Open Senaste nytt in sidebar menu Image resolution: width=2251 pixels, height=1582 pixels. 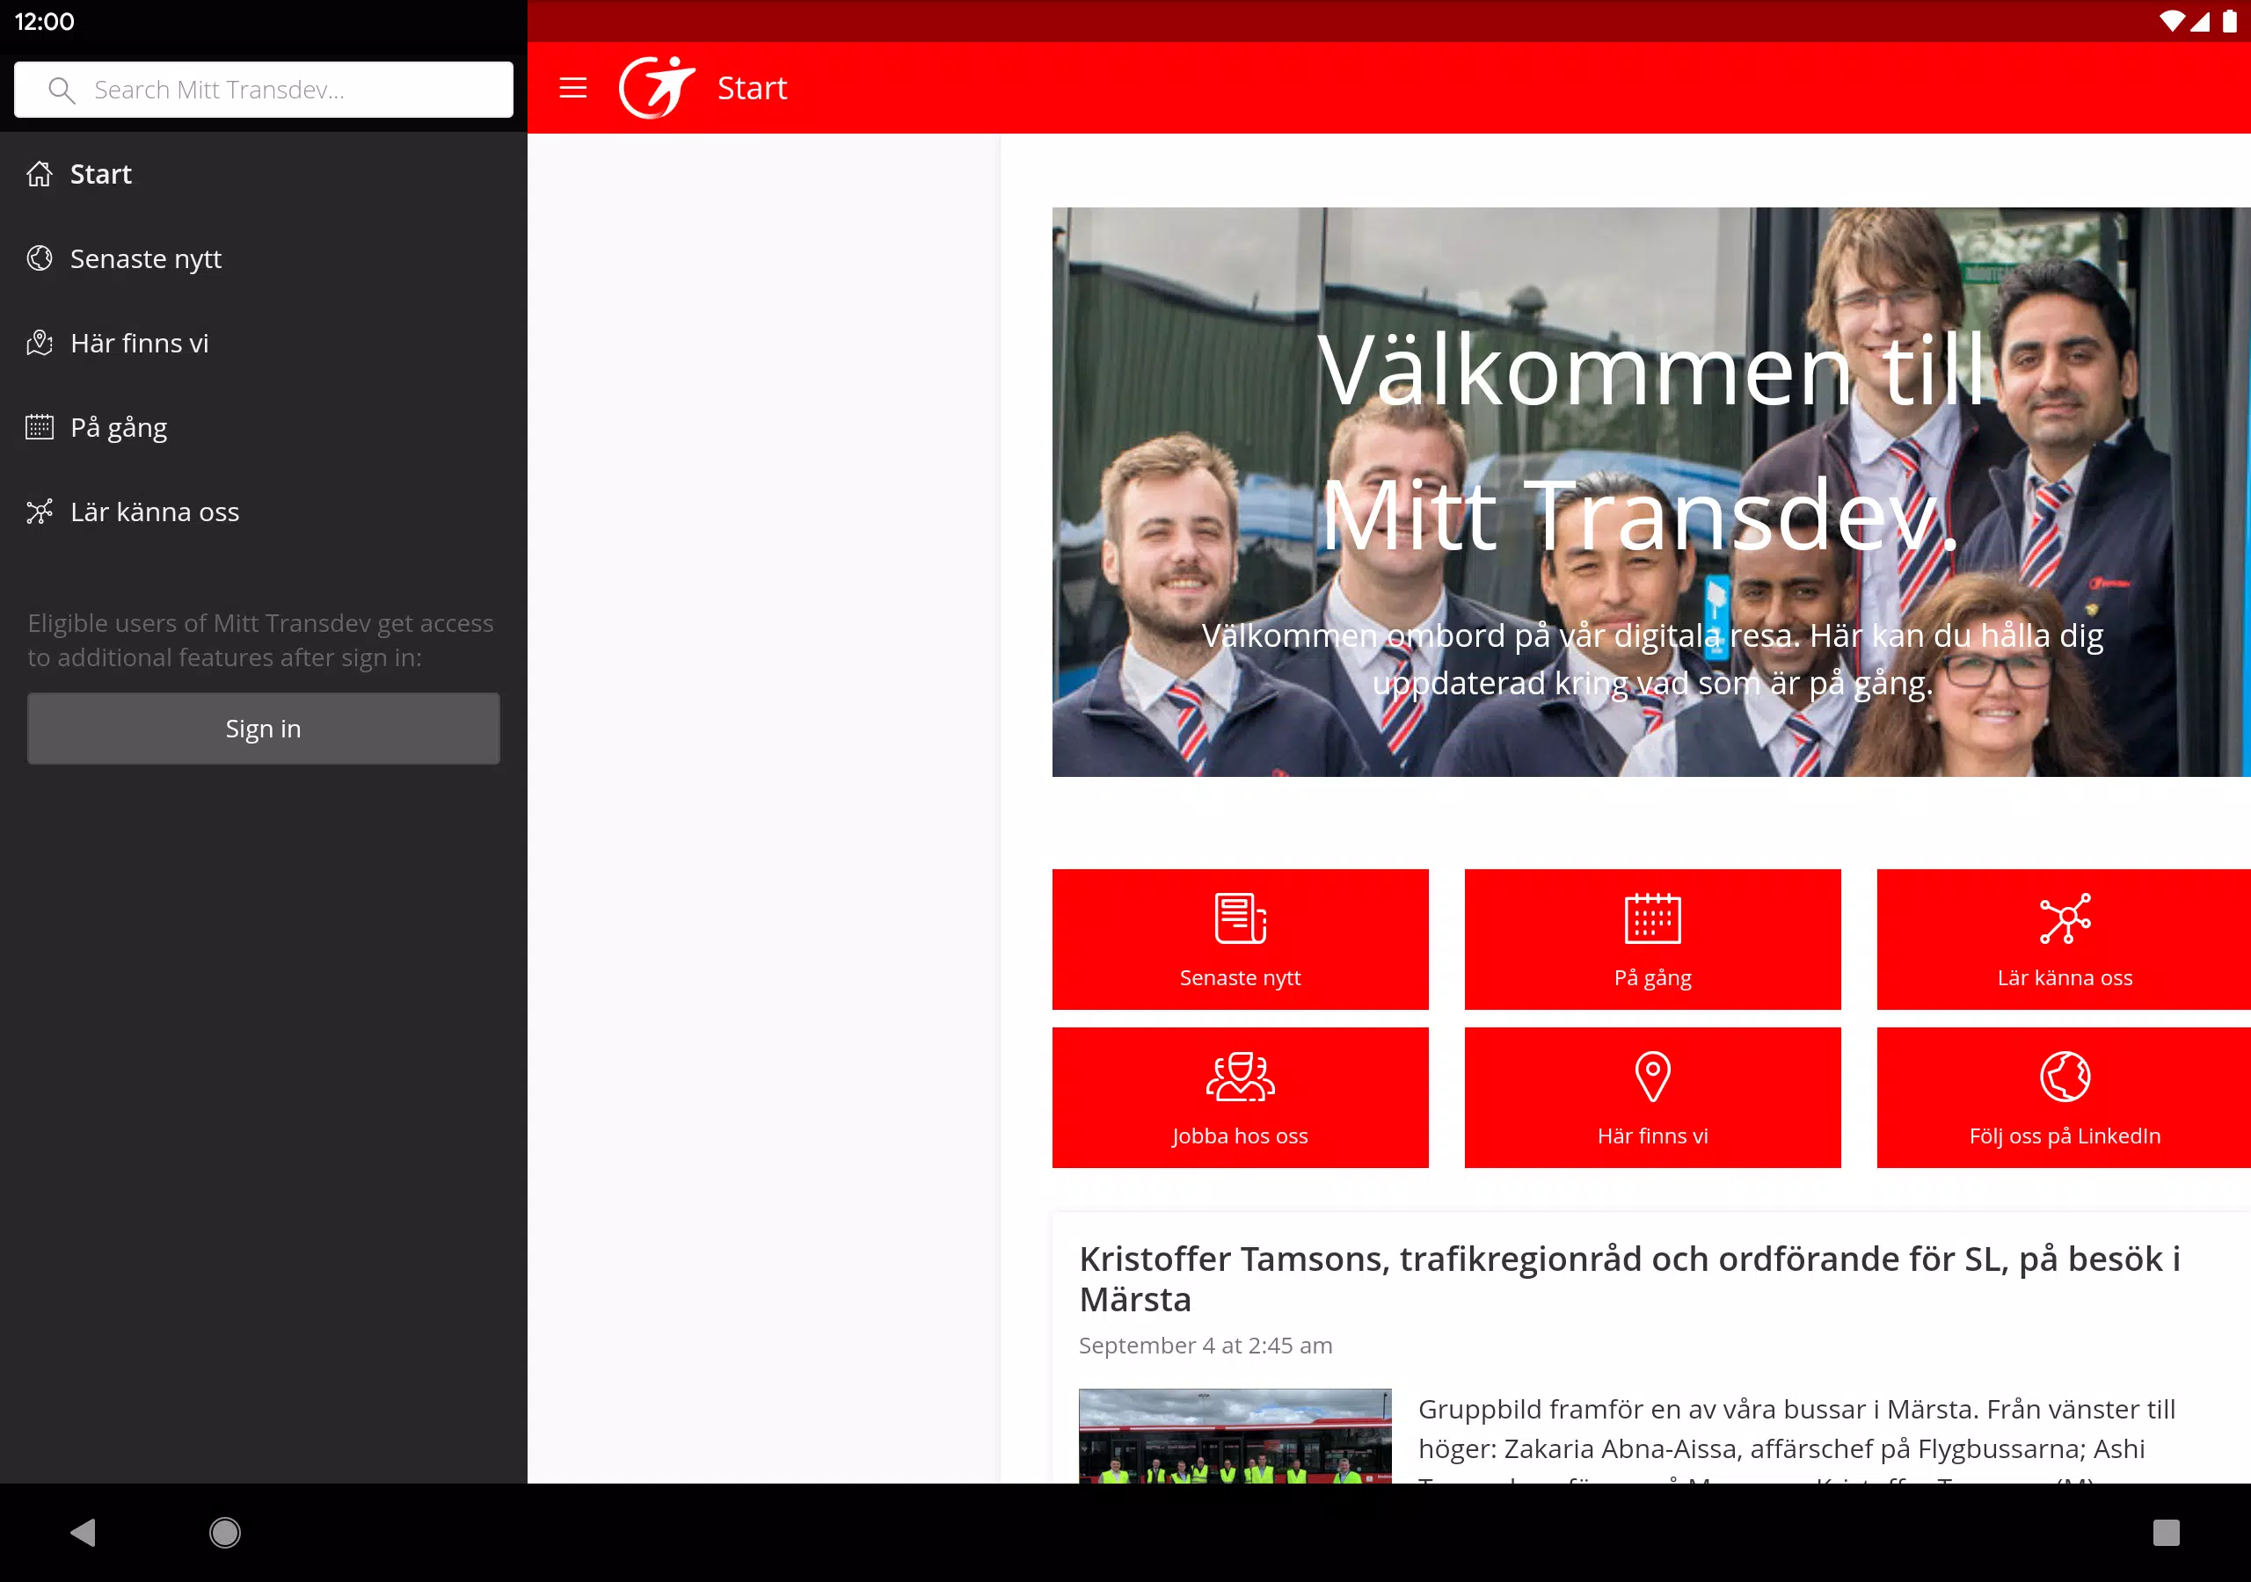click(264, 258)
